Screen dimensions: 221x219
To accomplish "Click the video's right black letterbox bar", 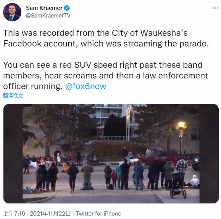I will click(209, 153).
